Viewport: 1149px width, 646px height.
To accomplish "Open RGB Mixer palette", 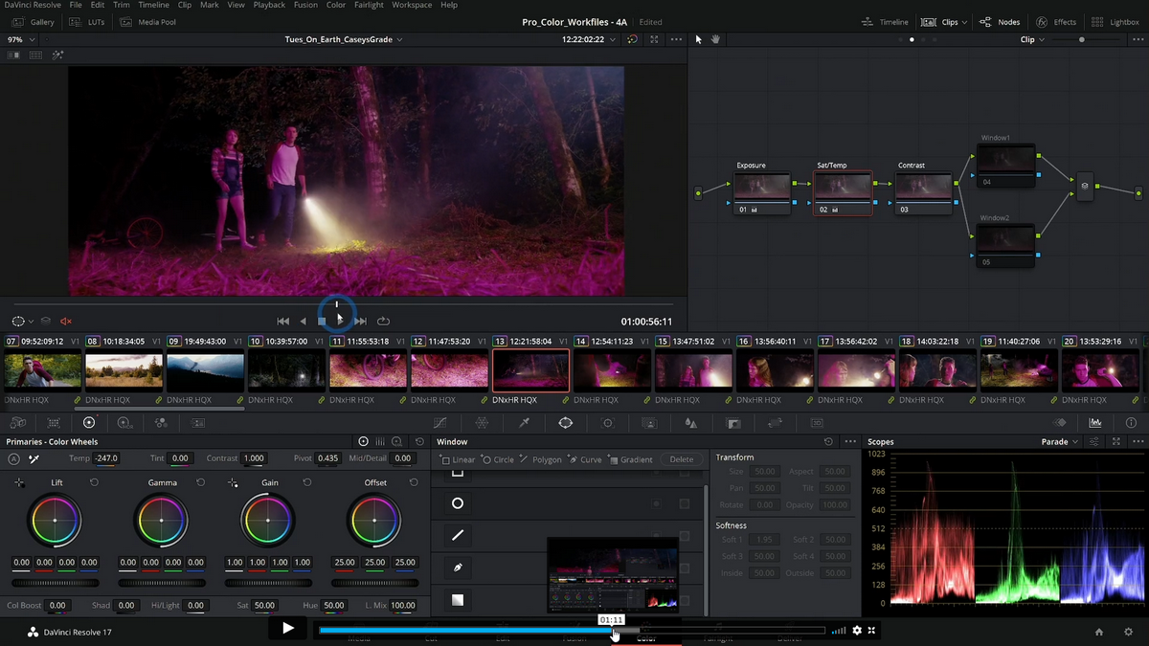I will point(160,422).
